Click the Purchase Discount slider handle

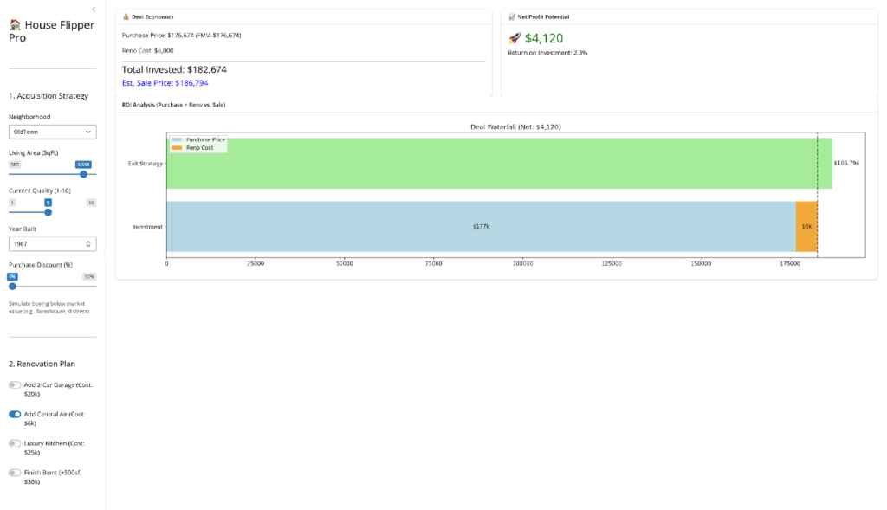pos(12,286)
